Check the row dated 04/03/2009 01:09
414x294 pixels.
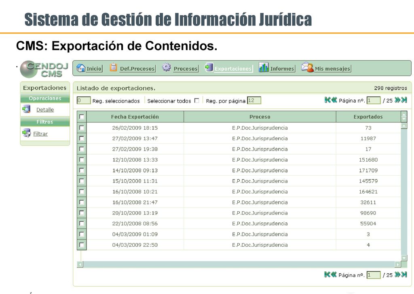pos(82,234)
